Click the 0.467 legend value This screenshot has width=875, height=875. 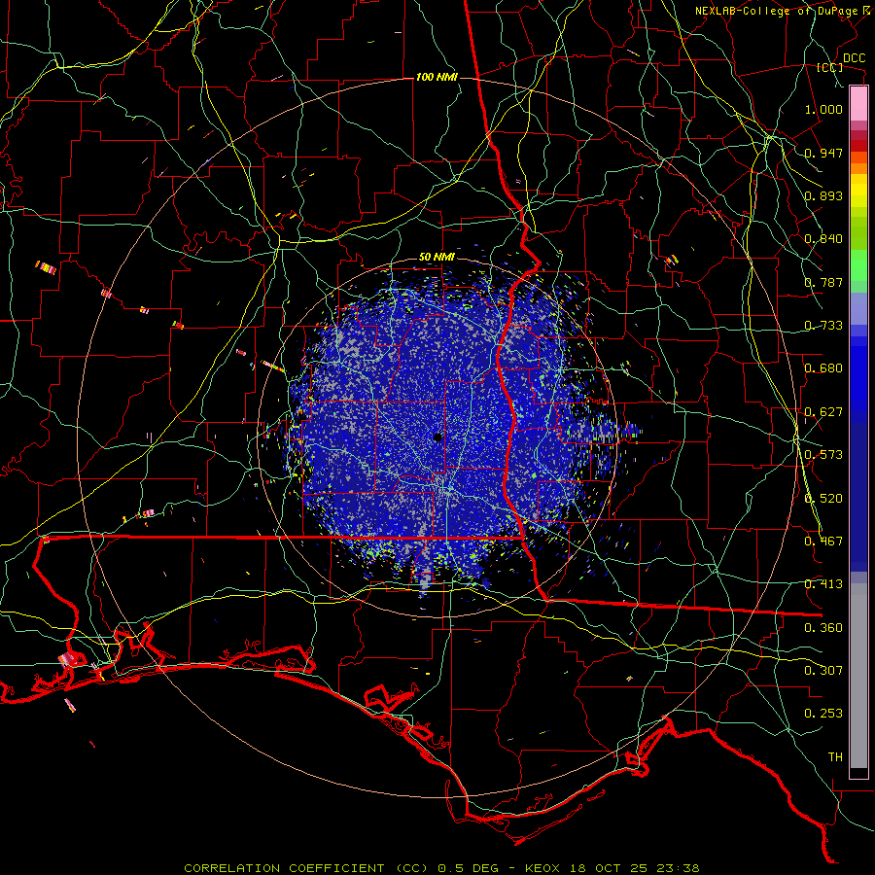tap(823, 542)
